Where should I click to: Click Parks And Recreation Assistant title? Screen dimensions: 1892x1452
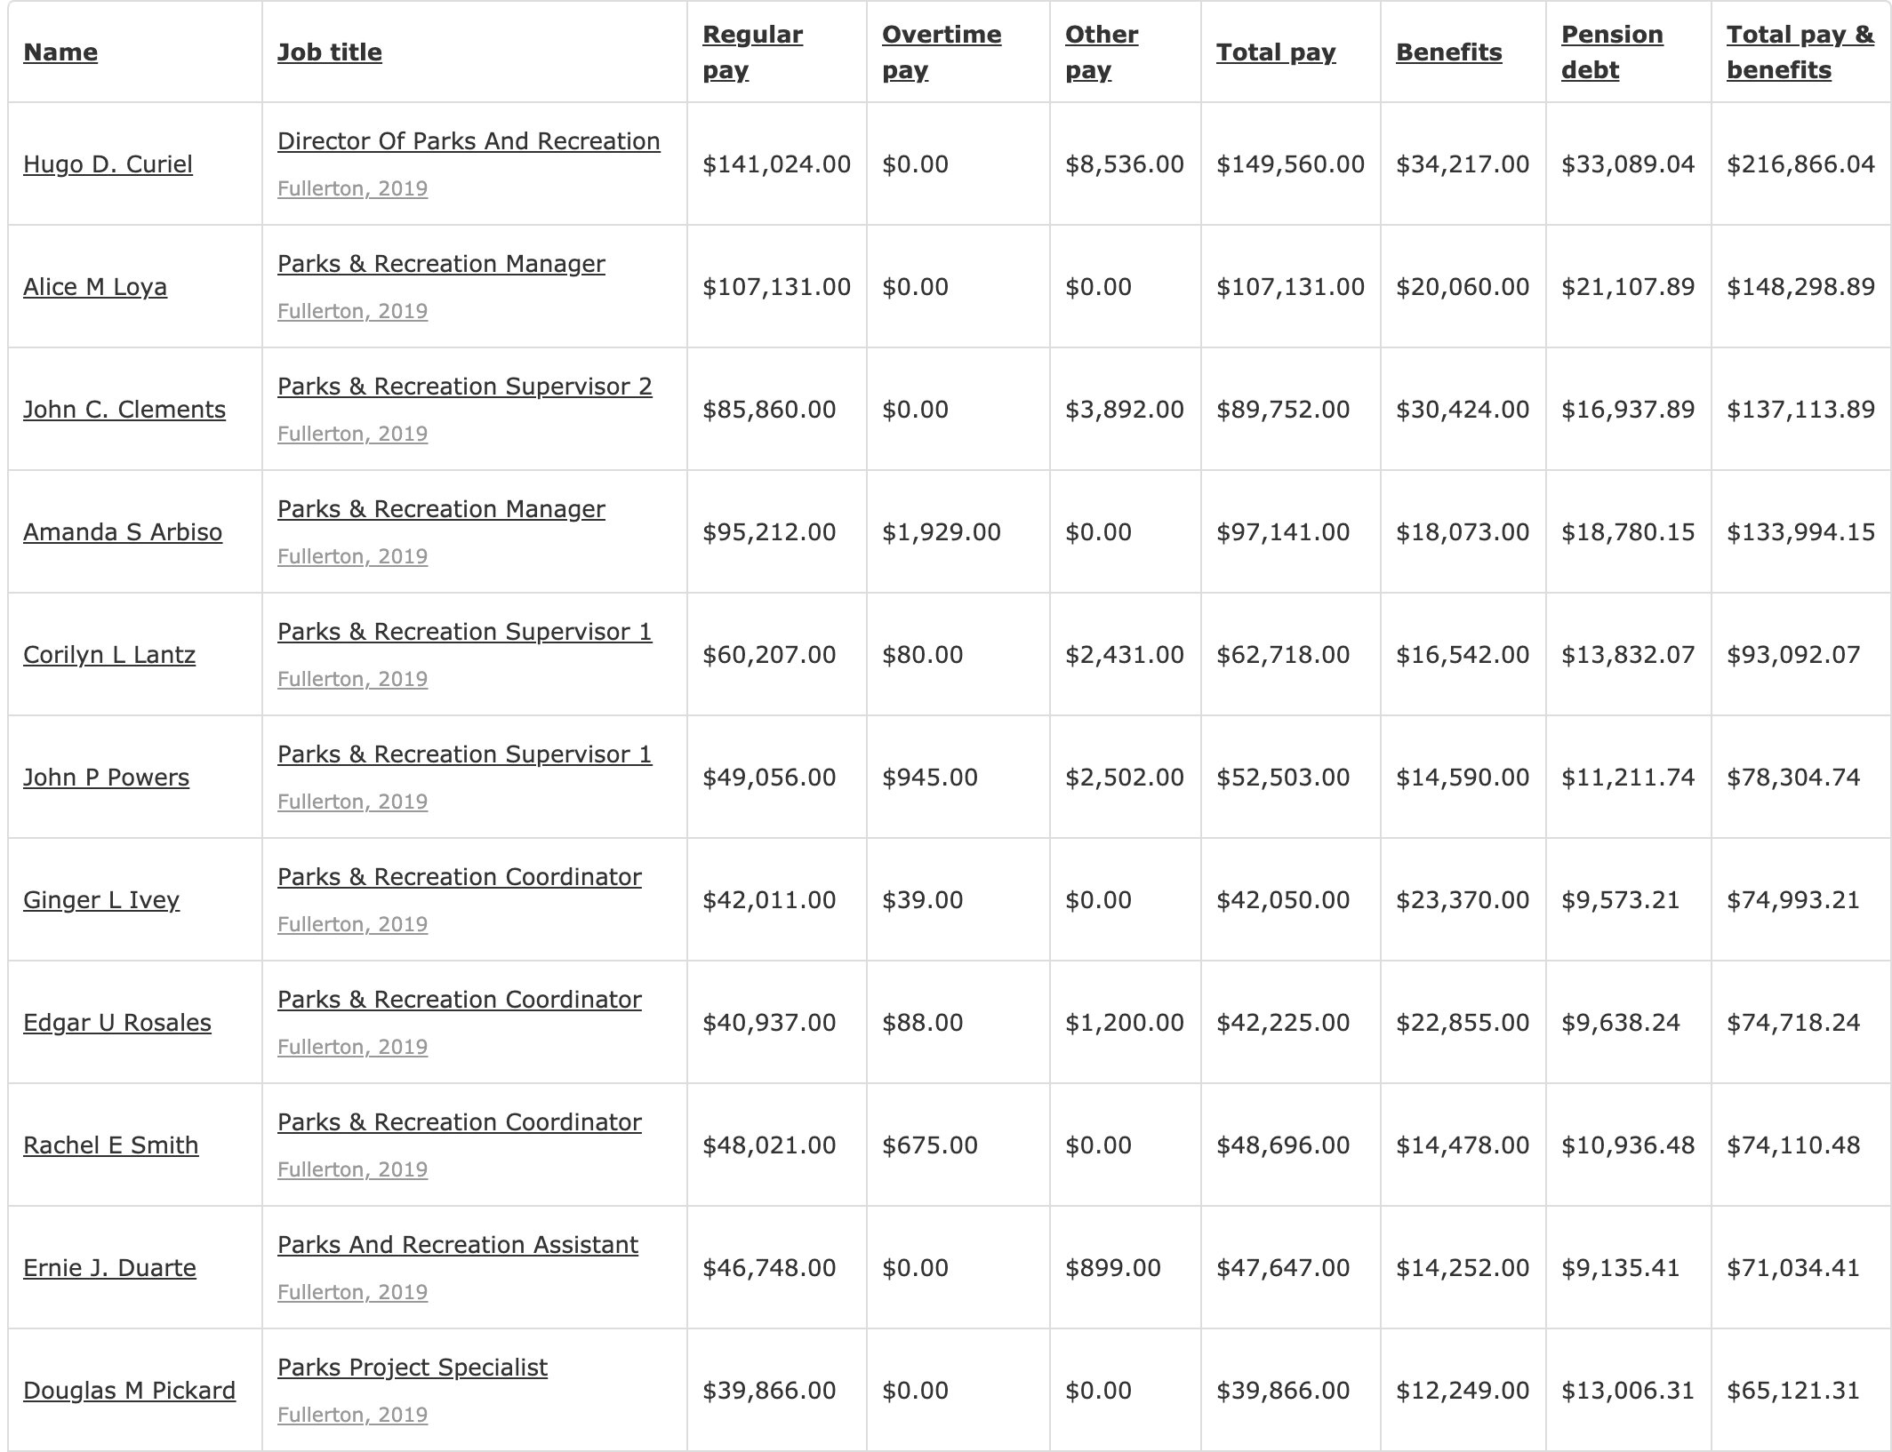point(458,1245)
